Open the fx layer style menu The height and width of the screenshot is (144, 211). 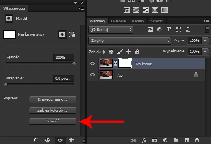coord(144,140)
